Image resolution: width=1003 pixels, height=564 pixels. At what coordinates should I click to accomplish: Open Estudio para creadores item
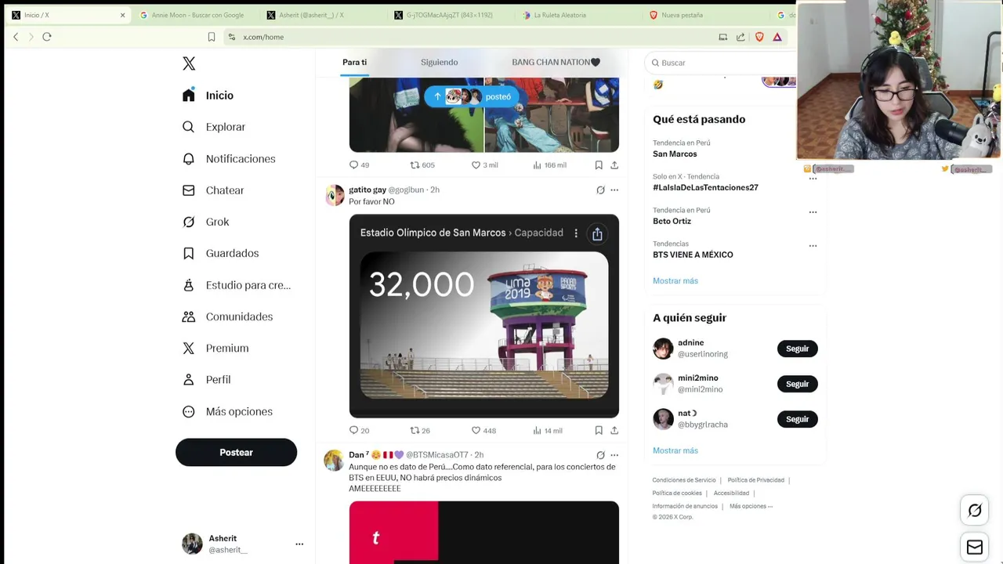tap(237, 285)
